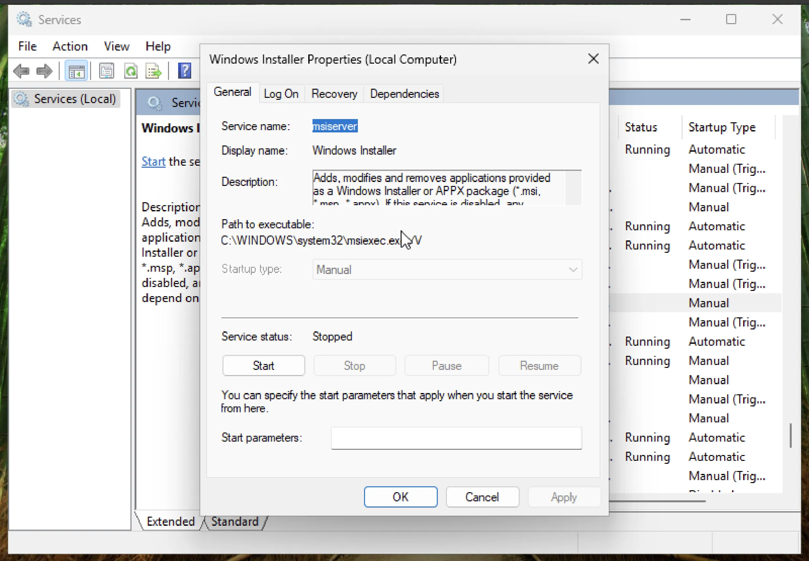The image size is (809, 561).
Task: Switch to the Extended view tab
Action: [x=171, y=521]
